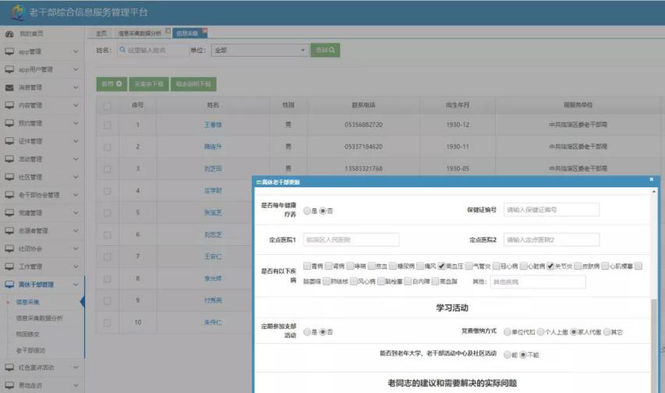Open 老干部走访 in the sidebar submenu
Viewport: 665px width, 393px height.
(31, 350)
